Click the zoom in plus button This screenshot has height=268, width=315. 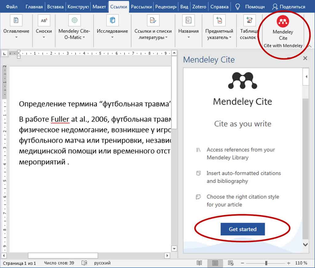(289, 263)
